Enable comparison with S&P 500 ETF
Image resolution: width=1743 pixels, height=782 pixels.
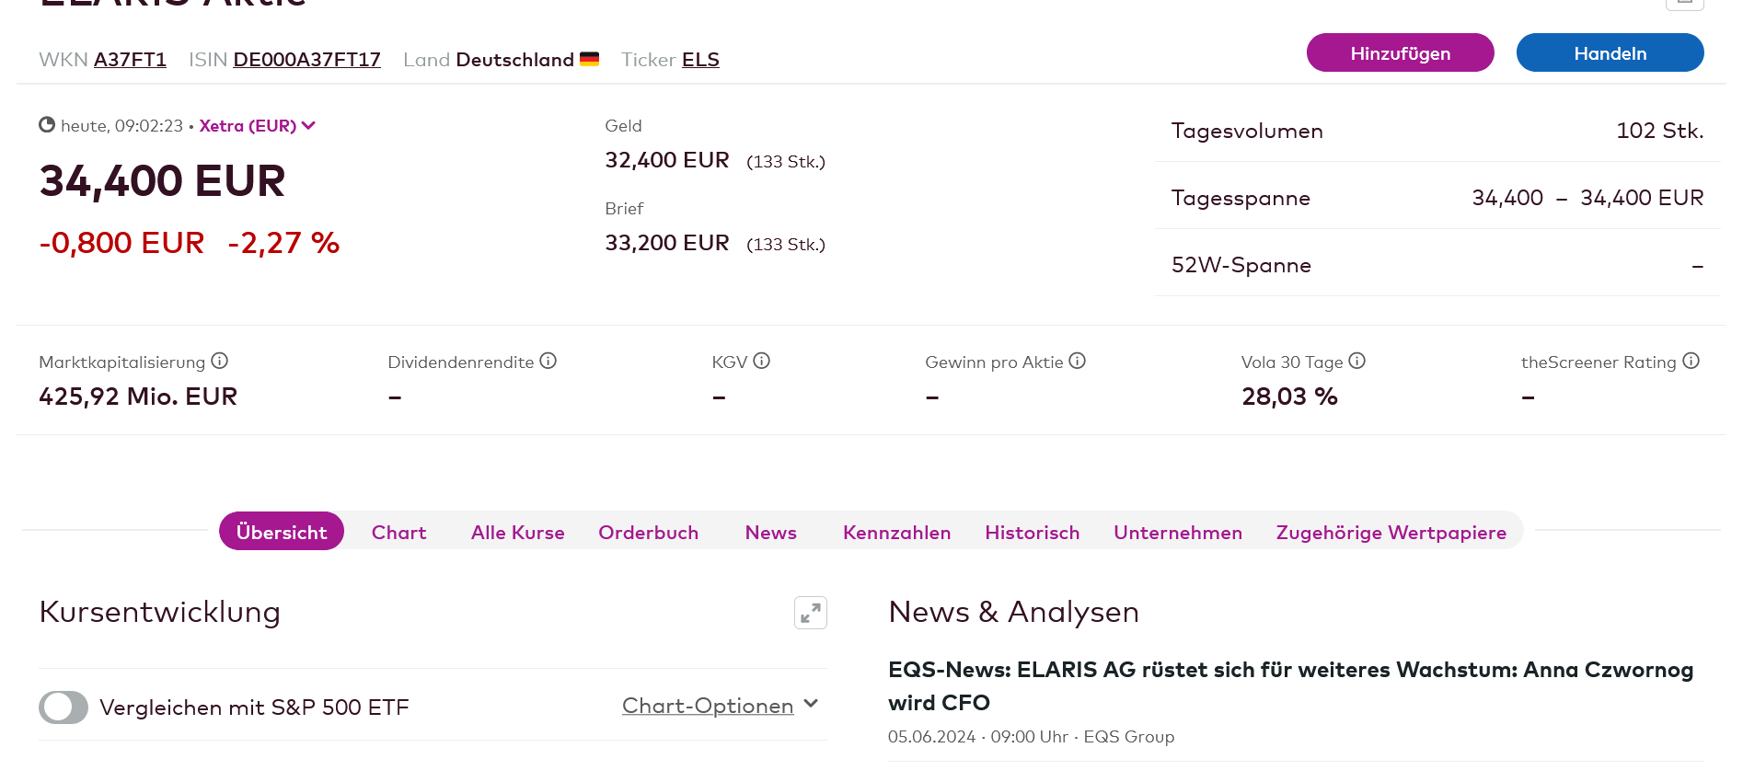63,707
